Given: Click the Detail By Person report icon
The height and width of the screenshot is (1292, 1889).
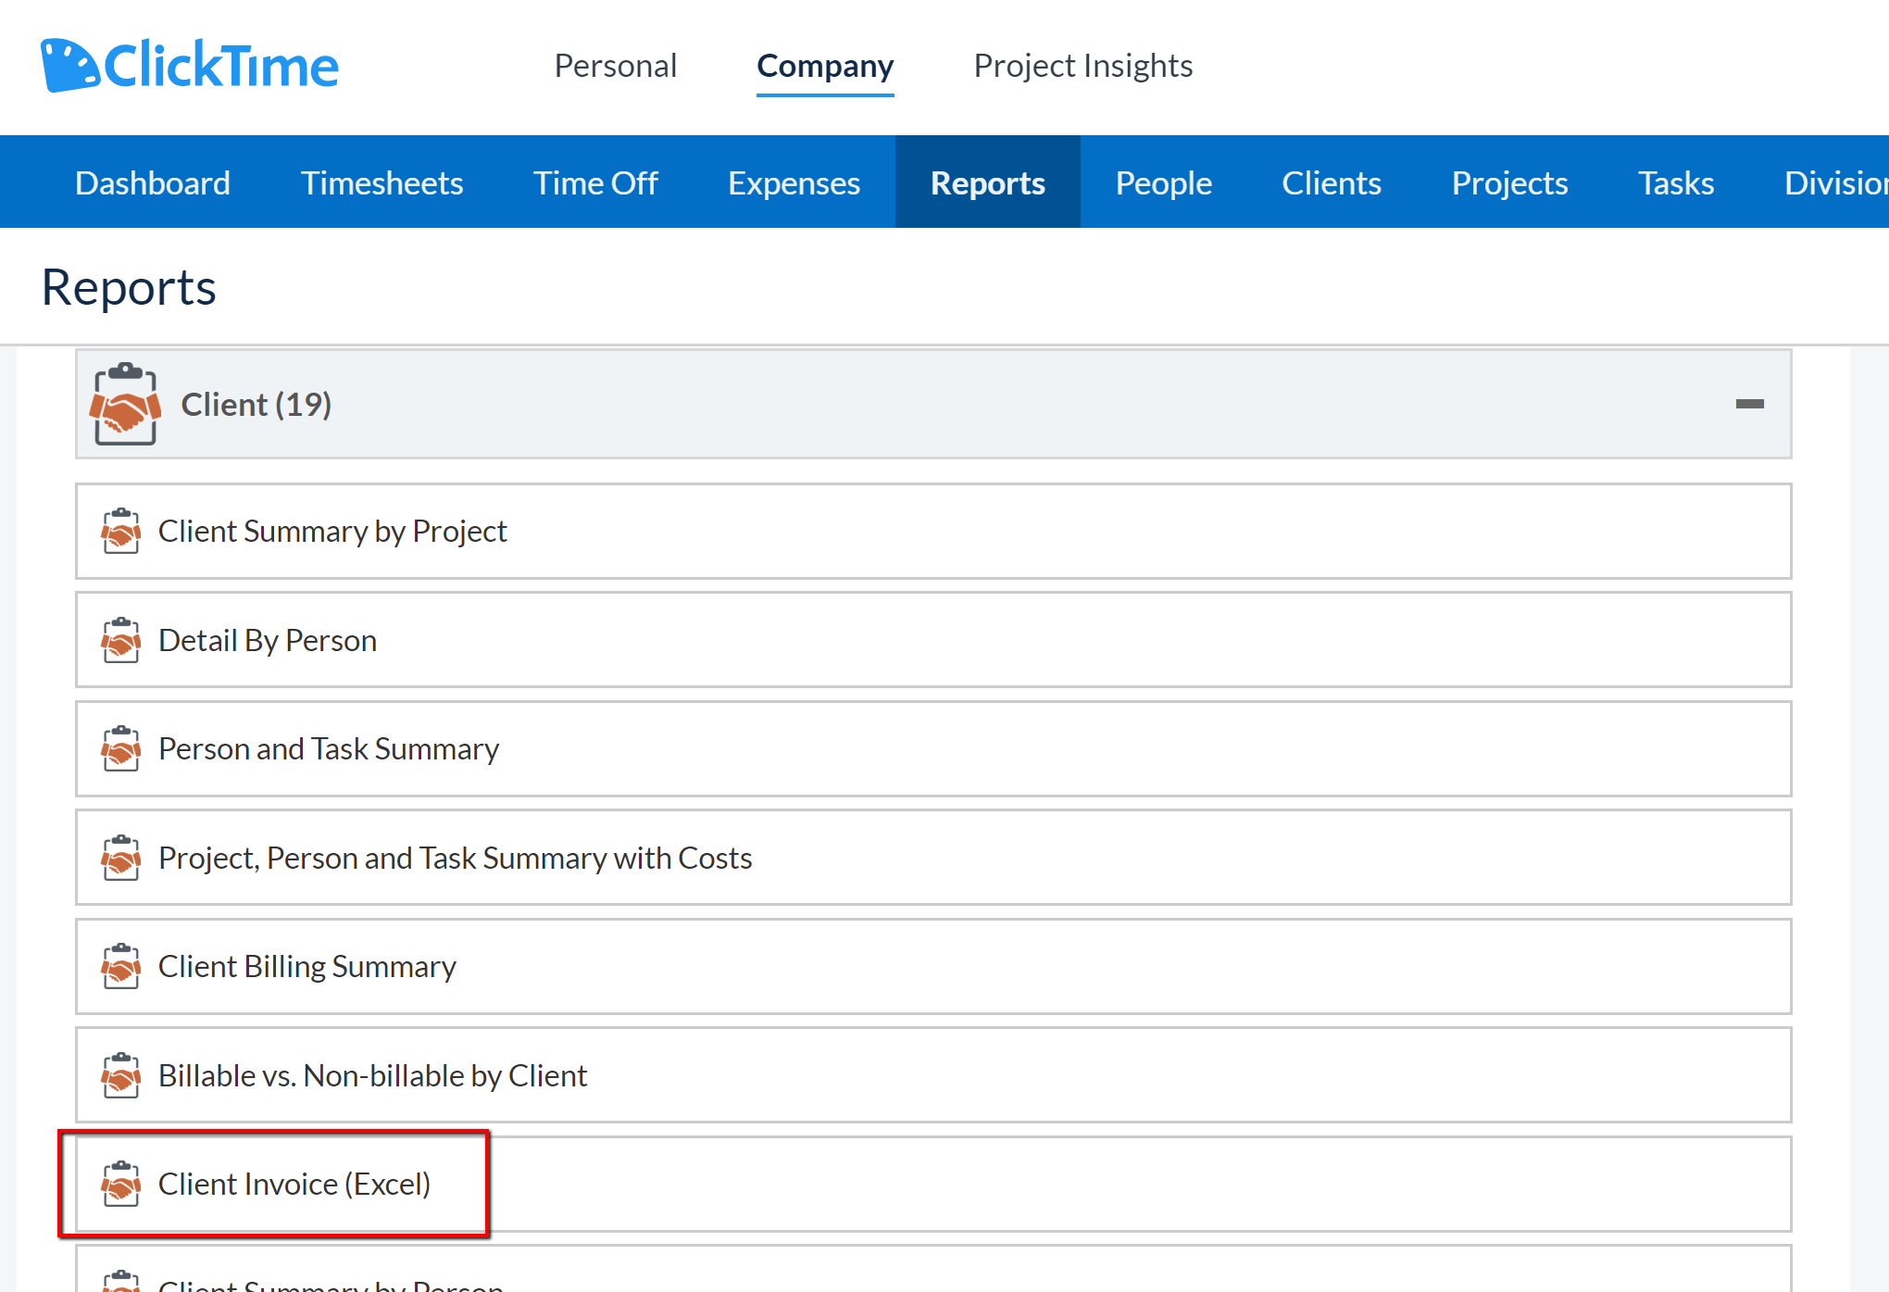Looking at the screenshot, I should pos(121,640).
